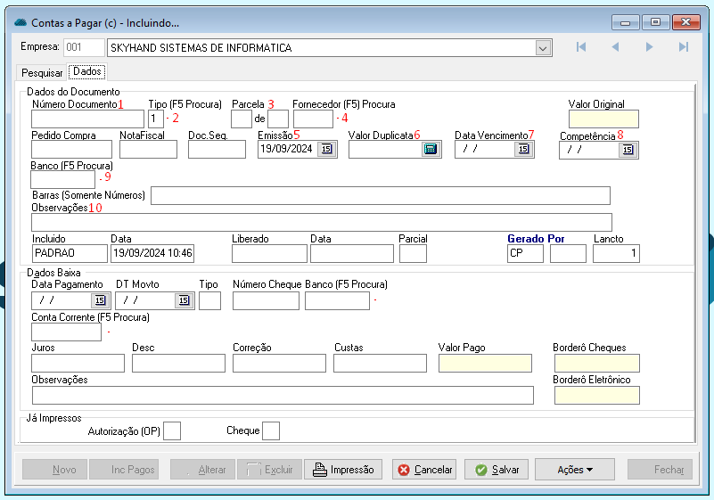The height and width of the screenshot is (500, 714).
Task: Go to the last record arrow
Action: pyautogui.click(x=684, y=47)
